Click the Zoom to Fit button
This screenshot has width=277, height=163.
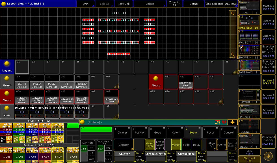click(x=175, y=4)
